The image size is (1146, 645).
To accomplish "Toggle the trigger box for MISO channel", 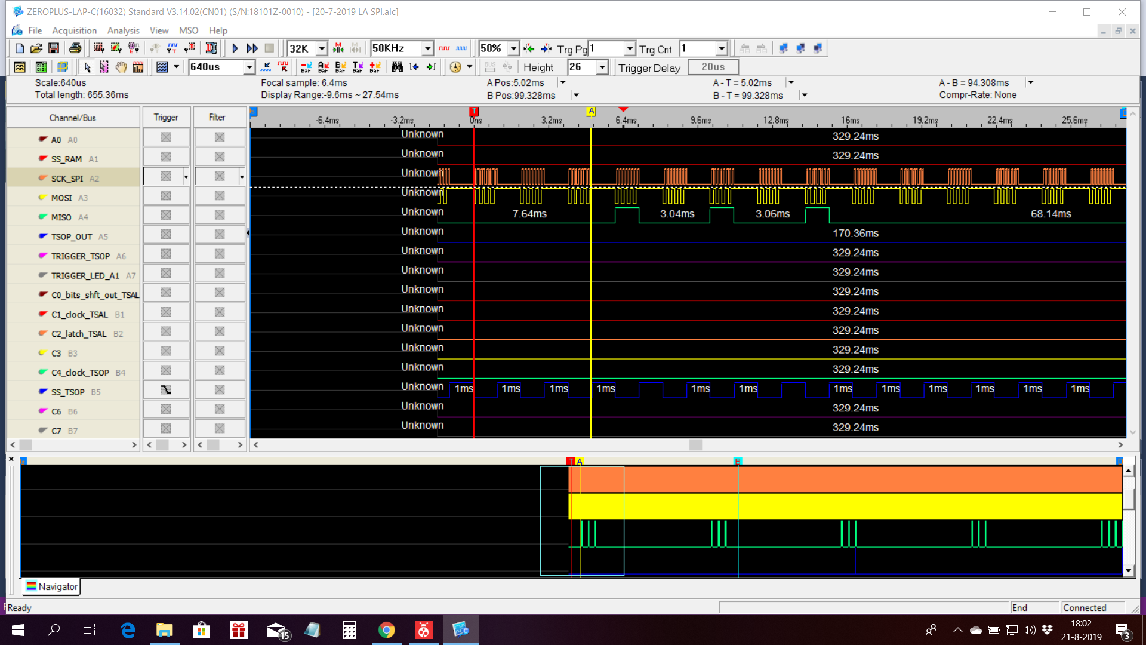I will point(166,215).
